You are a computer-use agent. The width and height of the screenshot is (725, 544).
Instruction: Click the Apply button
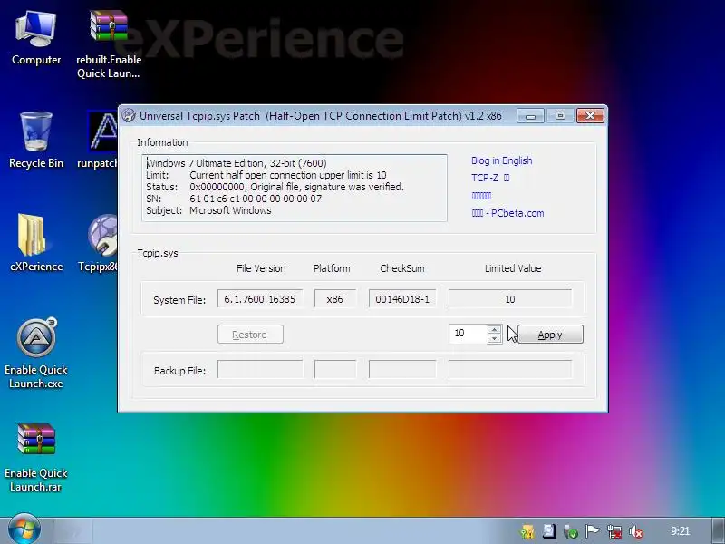pyautogui.click(x=550, y=334)
